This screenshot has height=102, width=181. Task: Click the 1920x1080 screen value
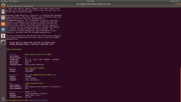29,72
